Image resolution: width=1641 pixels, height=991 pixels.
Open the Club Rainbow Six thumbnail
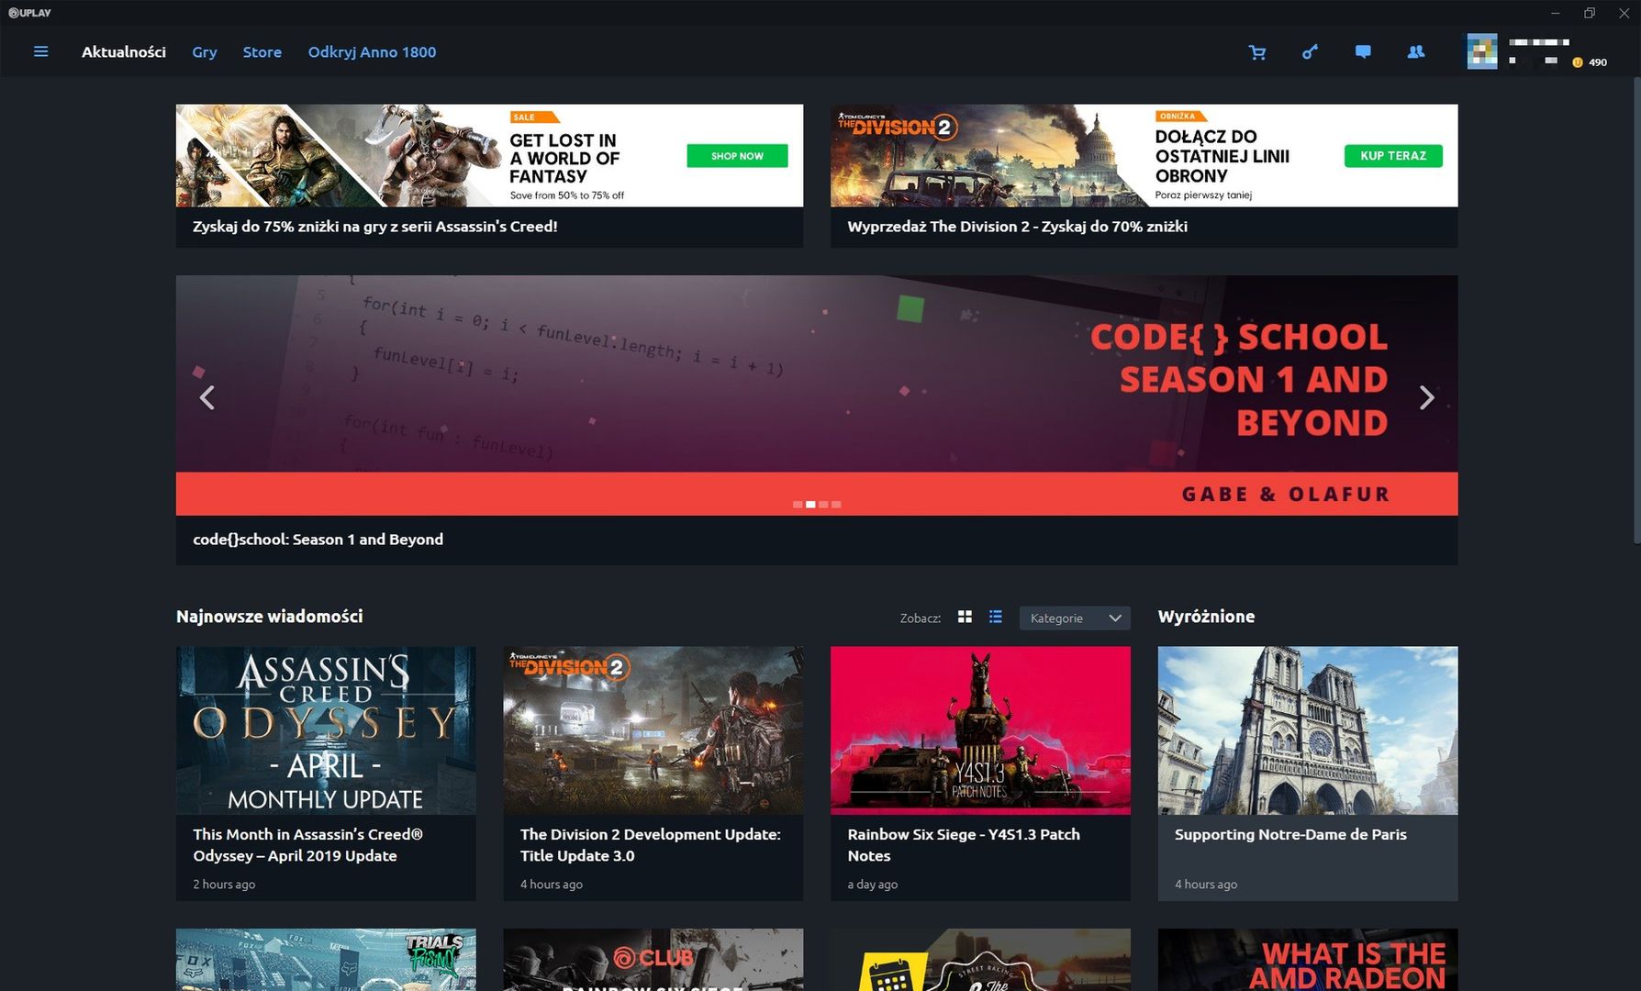(x=653, y=960)
